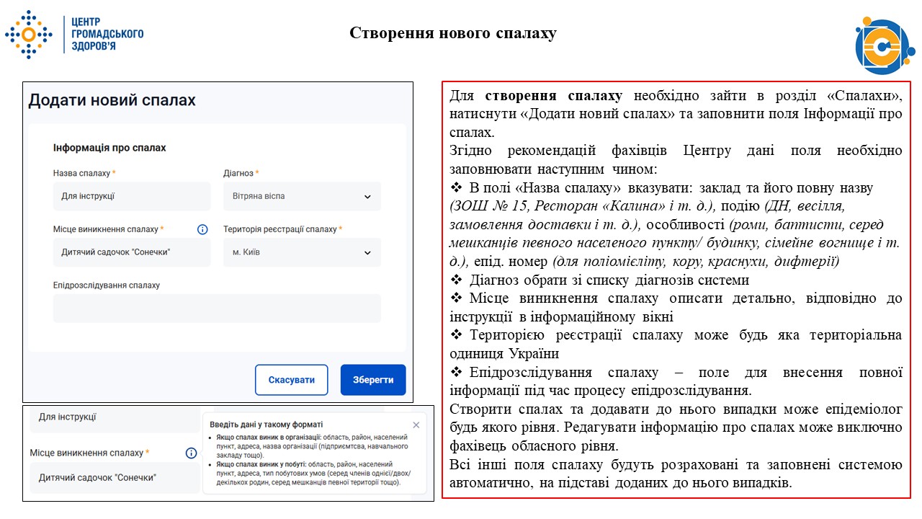Dismiss the format hint using the X icon
Viewport: 922px width, 519px height.
point(416,425)
